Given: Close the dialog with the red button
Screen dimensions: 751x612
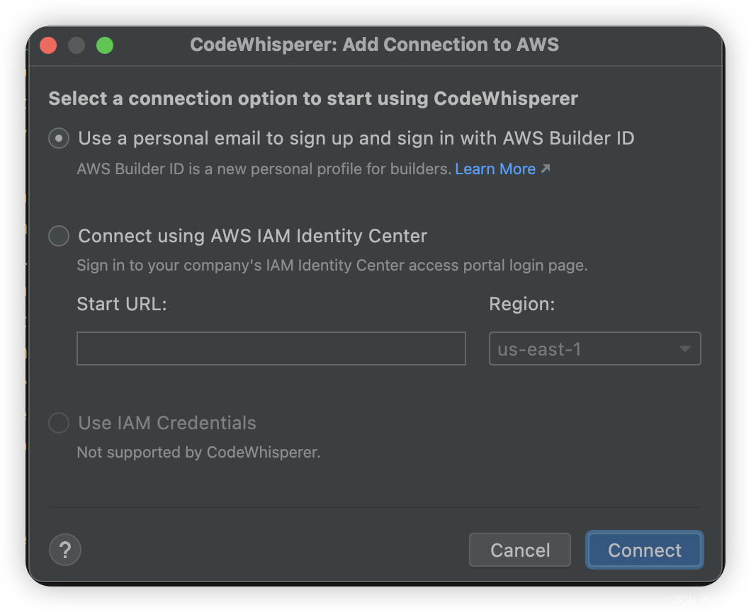Looking at the screenshot, I should tap(48, 45).
